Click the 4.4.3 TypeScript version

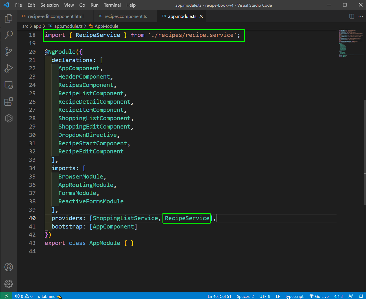tap(338, 296)
